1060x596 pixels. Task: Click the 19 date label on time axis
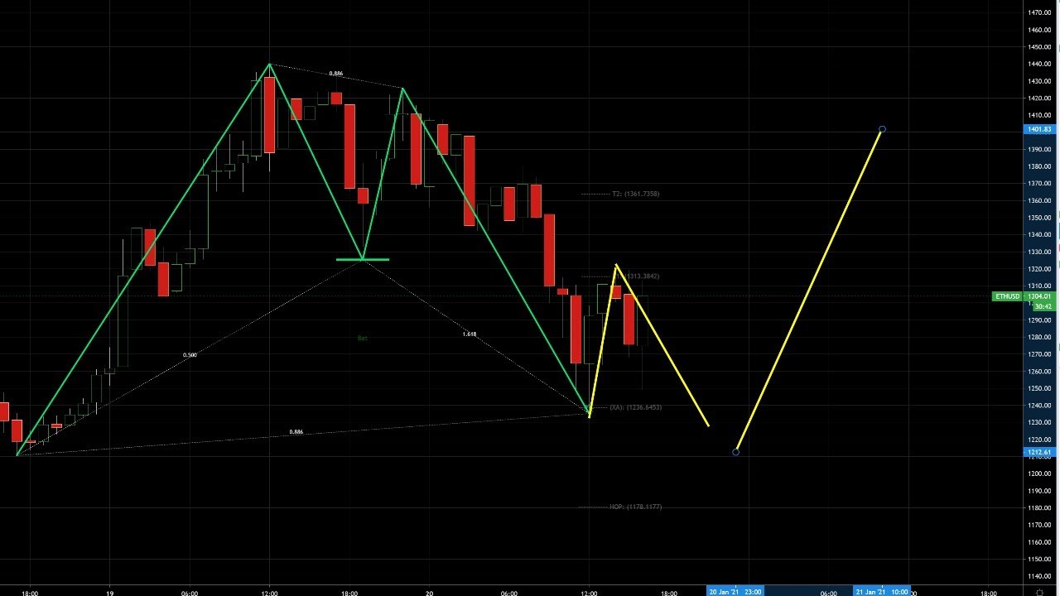click(x=110, y=593)
